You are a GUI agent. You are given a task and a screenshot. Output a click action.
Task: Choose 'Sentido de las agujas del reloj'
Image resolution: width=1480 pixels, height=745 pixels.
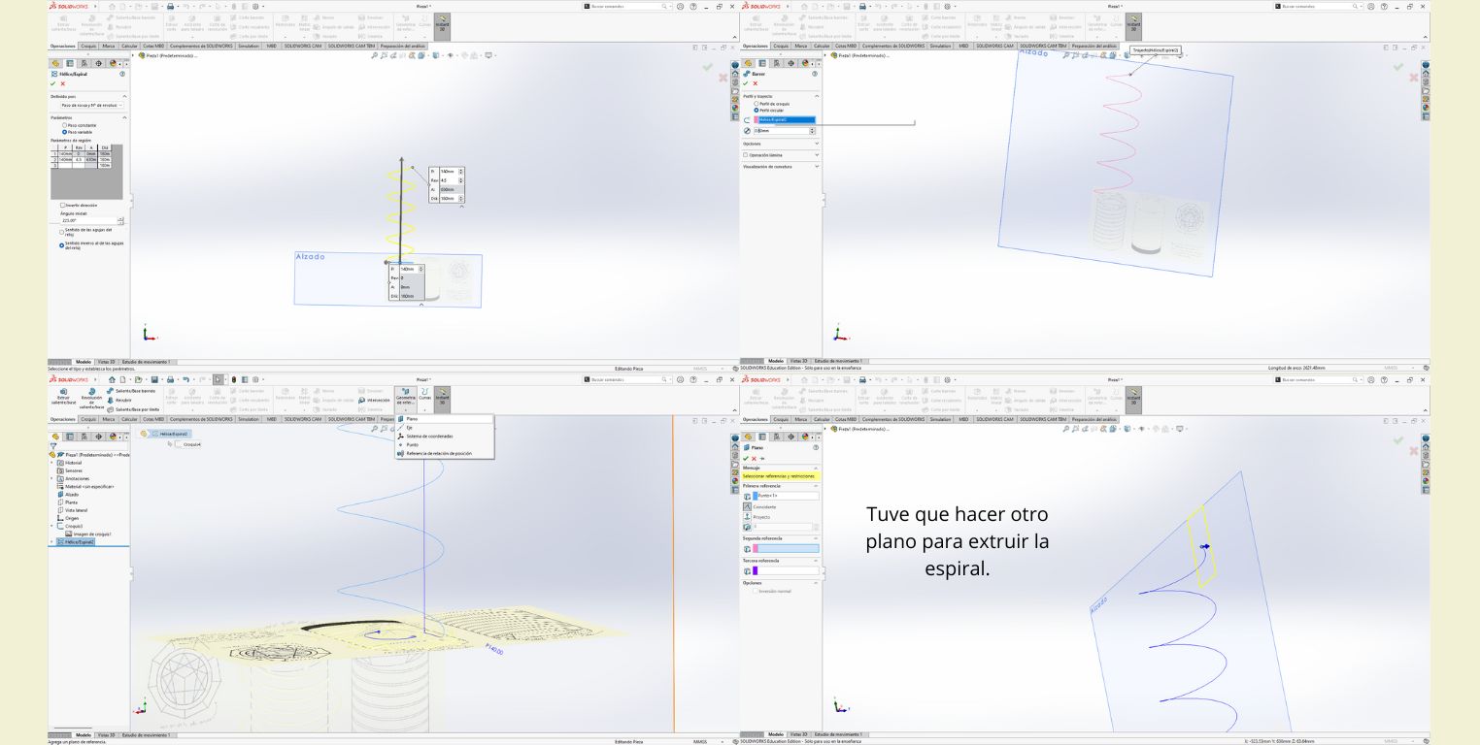[x=61, y=232]
